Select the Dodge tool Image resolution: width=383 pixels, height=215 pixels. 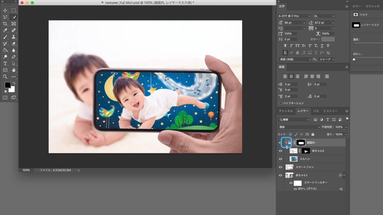5,57
